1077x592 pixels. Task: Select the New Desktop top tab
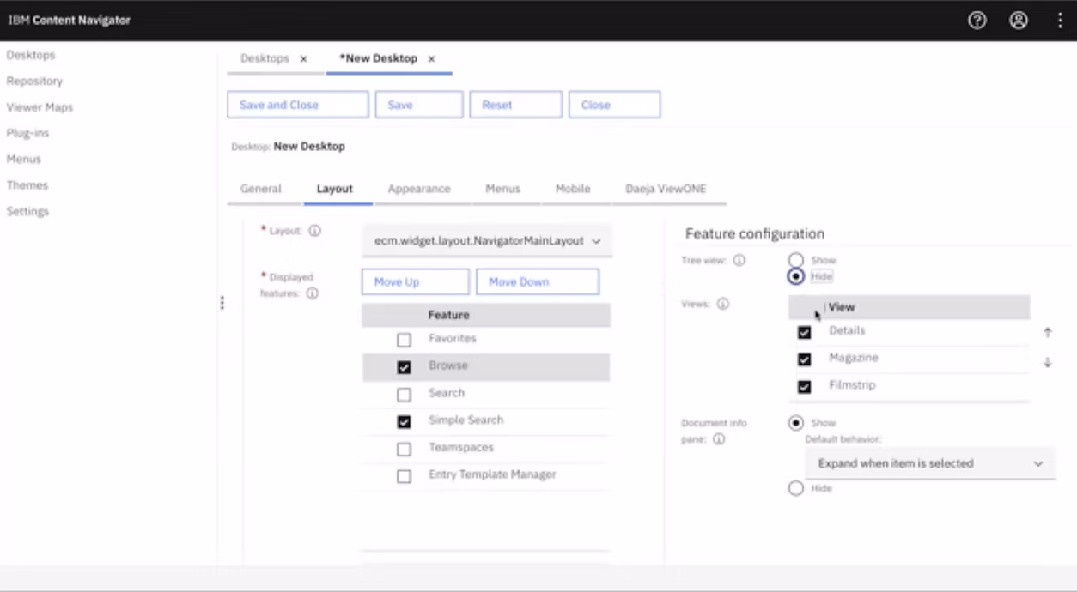coord(379,59)
